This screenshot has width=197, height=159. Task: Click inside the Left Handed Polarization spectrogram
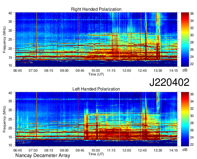(x=96, y=119)
